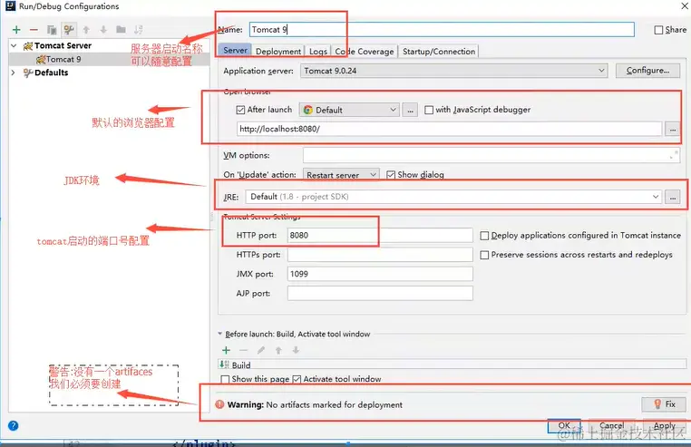Sort configurations icon in toolbar
This screenshot has height=447, width=691.
(139, 30)
